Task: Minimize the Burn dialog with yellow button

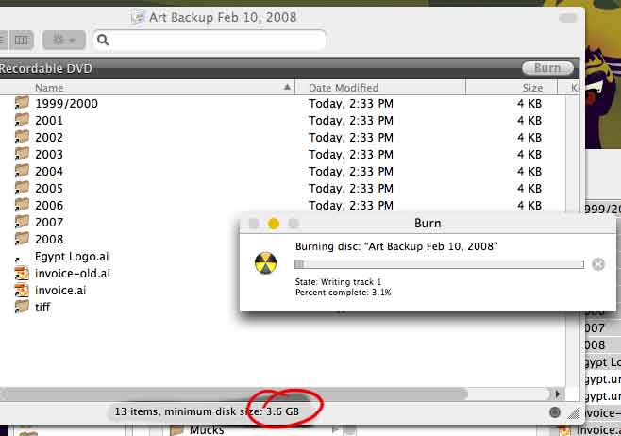Action: pos(274,224)
